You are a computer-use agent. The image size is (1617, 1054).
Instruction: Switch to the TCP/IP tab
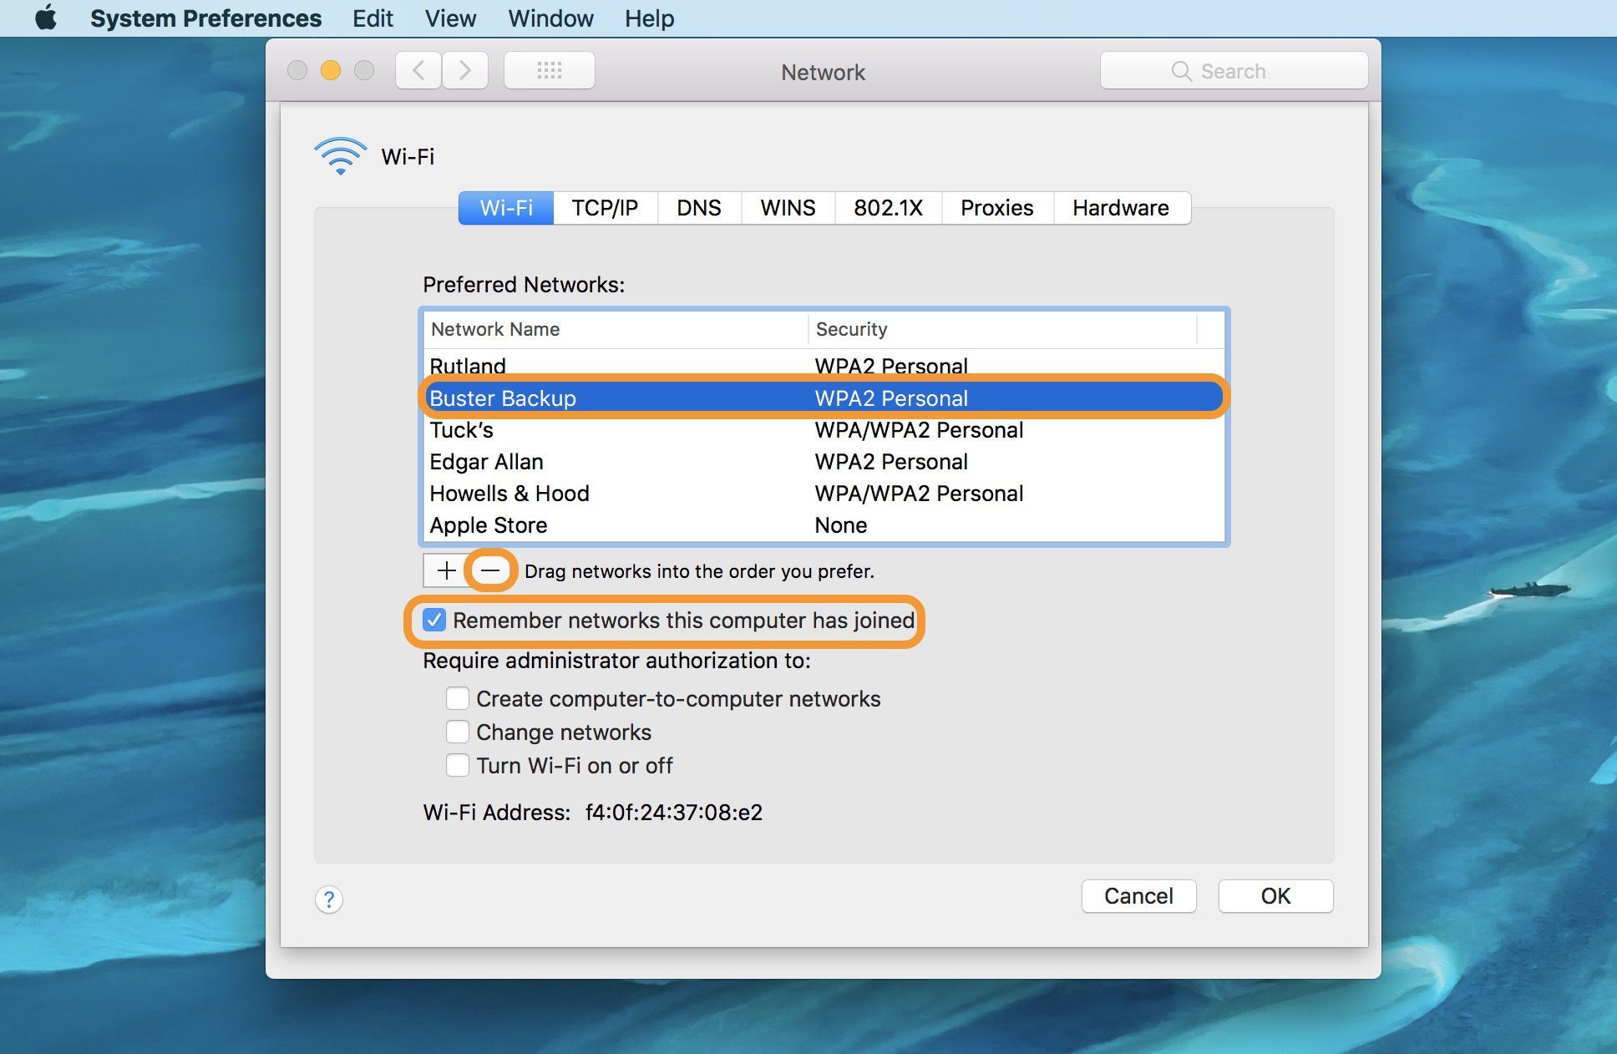[605, 208]
